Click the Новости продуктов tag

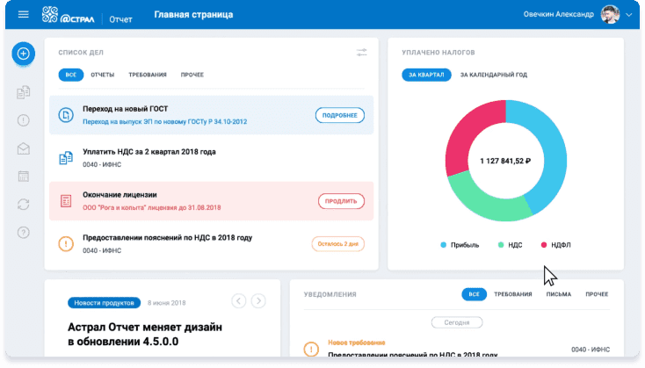click(104, 303)
